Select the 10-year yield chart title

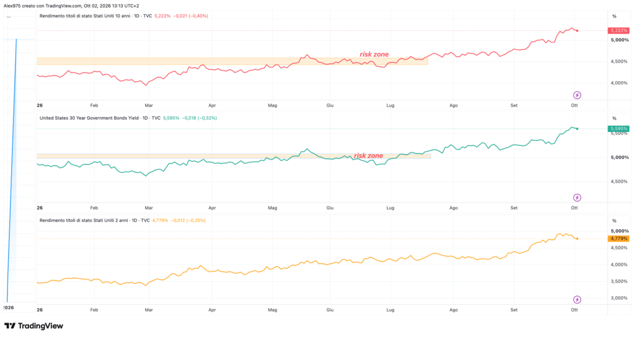coord(95,15)
